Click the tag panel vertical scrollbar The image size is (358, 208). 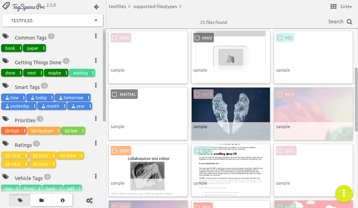coord(104,75)
